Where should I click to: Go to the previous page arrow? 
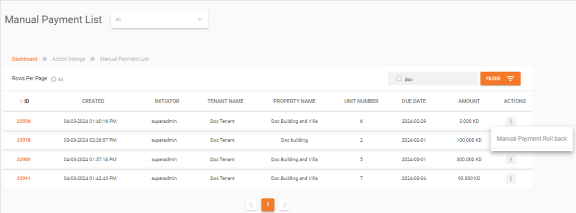251,205
